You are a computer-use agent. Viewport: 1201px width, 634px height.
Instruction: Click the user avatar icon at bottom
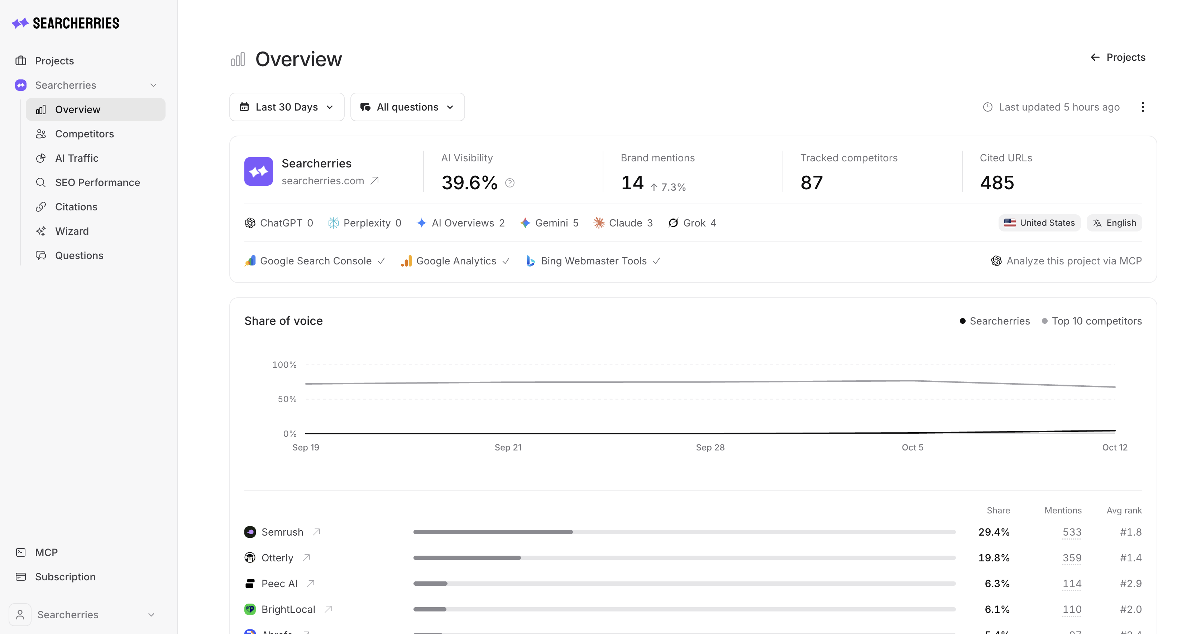pos(20,615)
